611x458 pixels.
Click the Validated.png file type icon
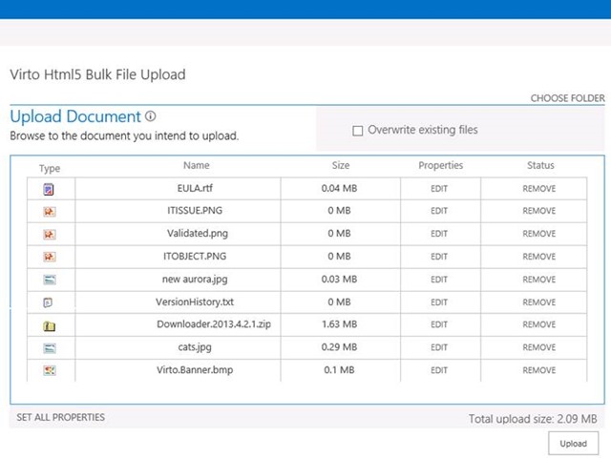pos(49,234)
